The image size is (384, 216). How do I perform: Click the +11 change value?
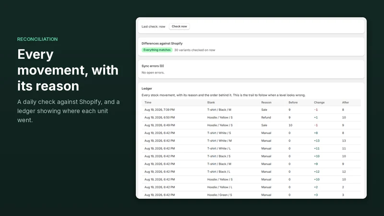(317, 148)
